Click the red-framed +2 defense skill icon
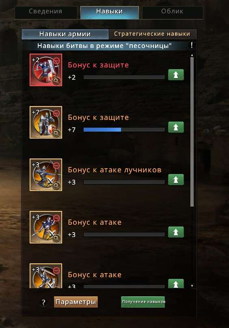The image size is (229, 328). coord(46,70)
